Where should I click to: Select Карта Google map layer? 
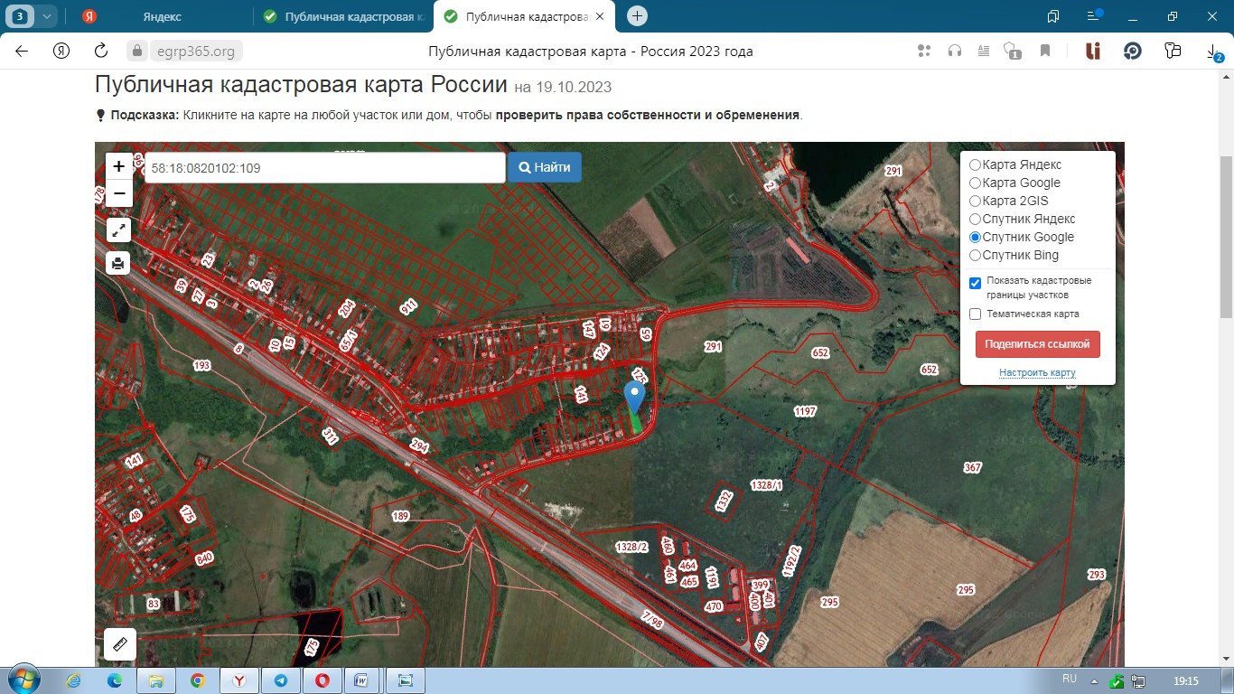tap(975, 183)
